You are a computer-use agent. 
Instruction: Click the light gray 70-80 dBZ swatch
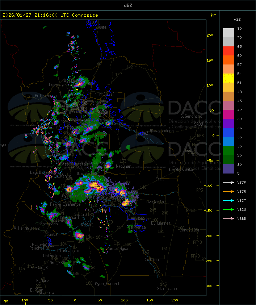pos(228,33)
